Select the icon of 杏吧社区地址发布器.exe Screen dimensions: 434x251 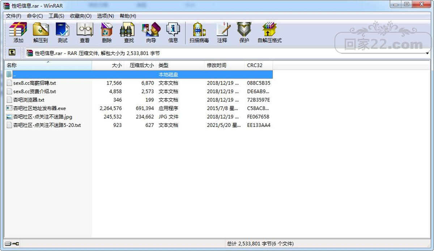pos(9,108)
